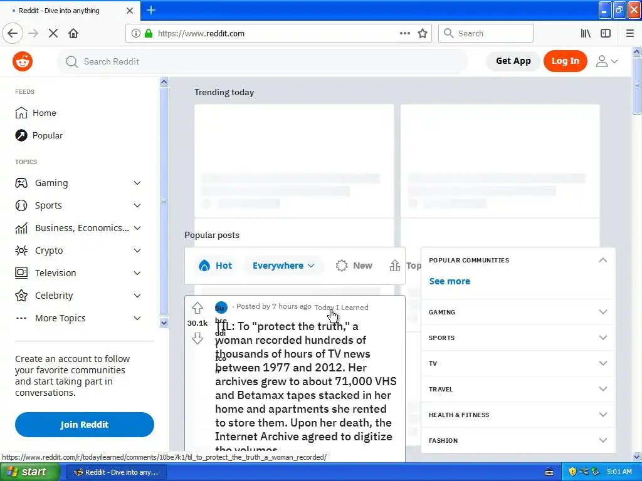642x481 pixels.
Task: Open the user account dropdown
Action: pyautogui.click(x=607, y=61)
